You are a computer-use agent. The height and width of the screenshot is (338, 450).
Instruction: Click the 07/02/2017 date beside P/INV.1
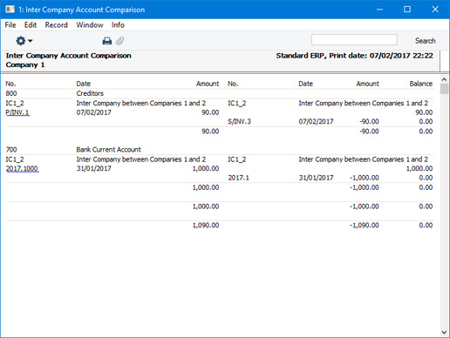click(x=93, y=112)
